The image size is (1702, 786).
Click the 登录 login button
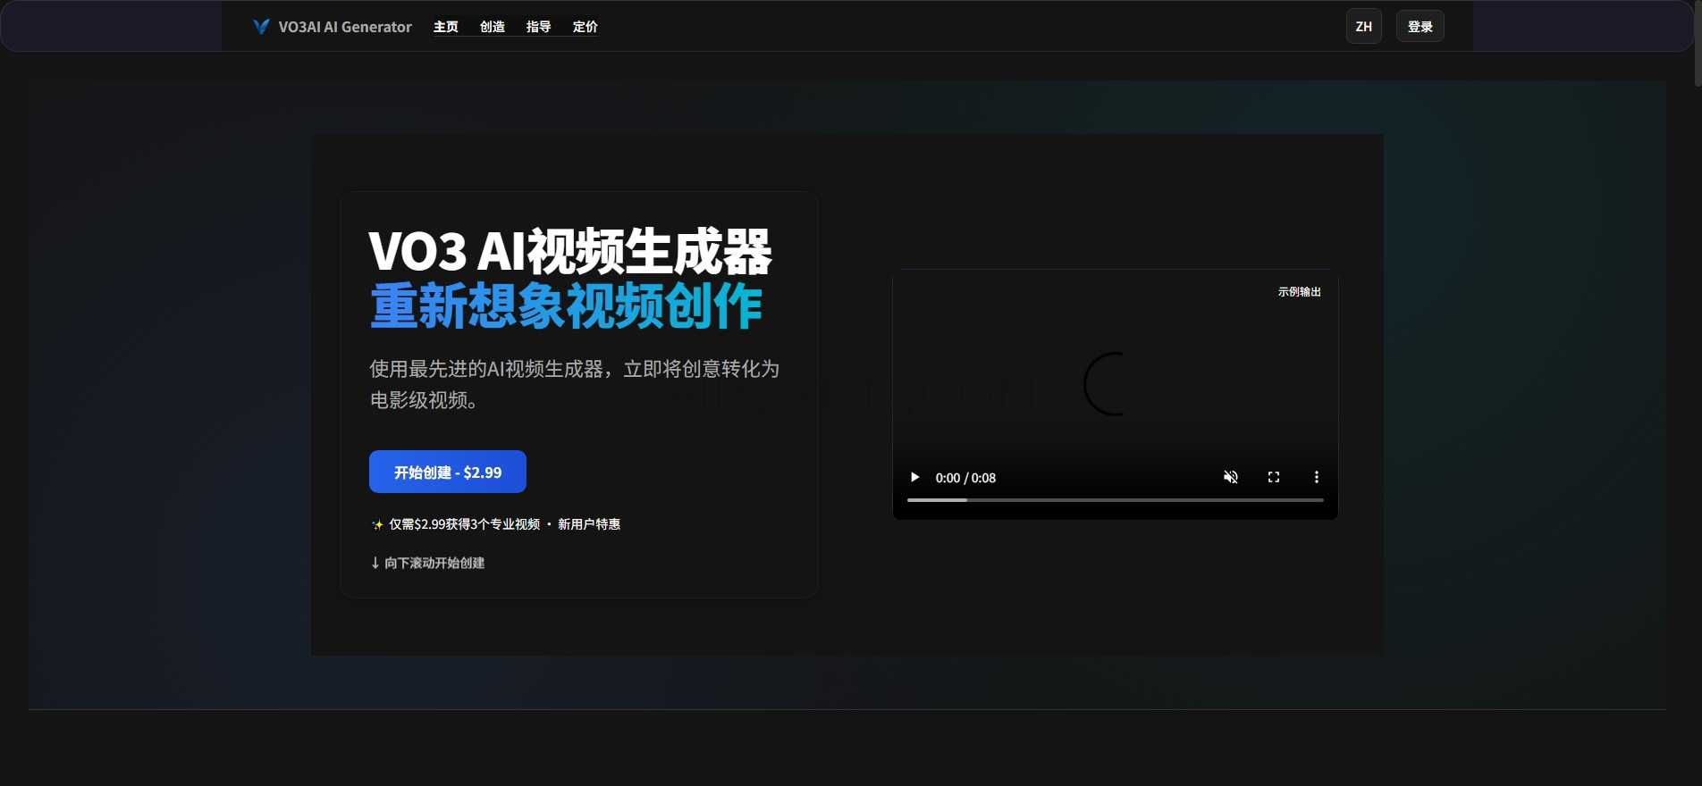[1420, 27]
